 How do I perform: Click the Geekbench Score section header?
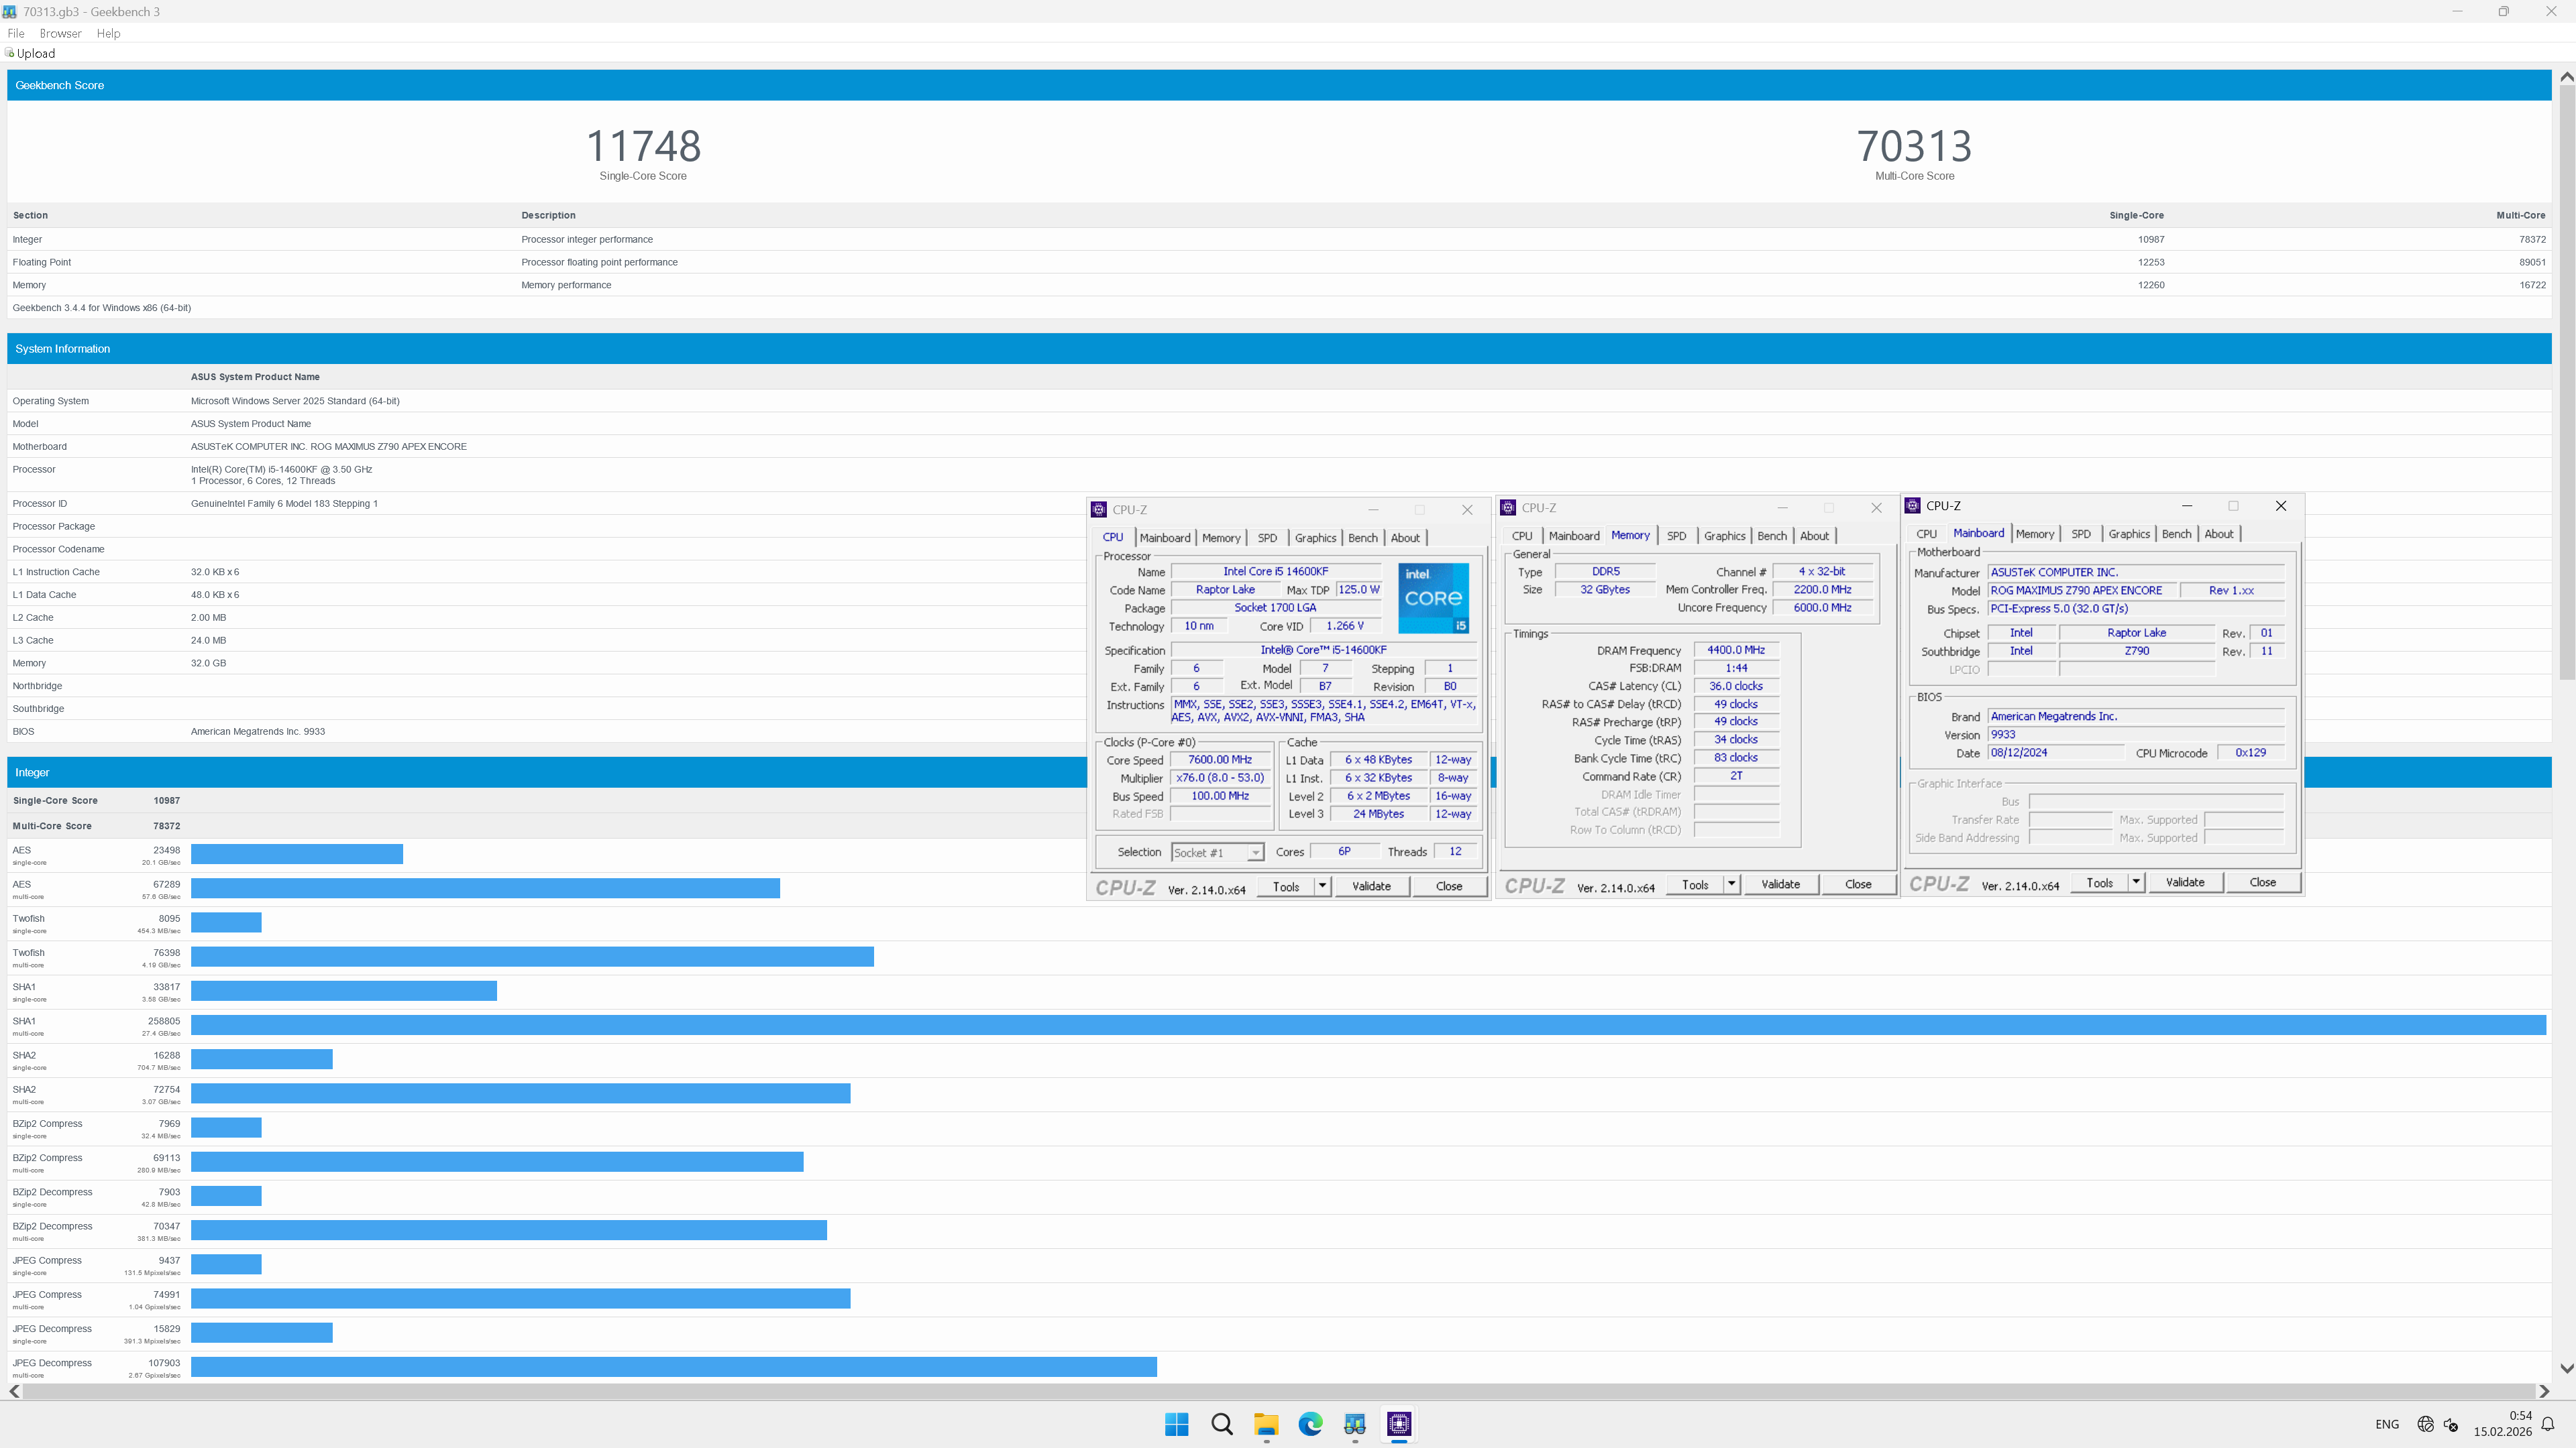(x=1279, y=85)
